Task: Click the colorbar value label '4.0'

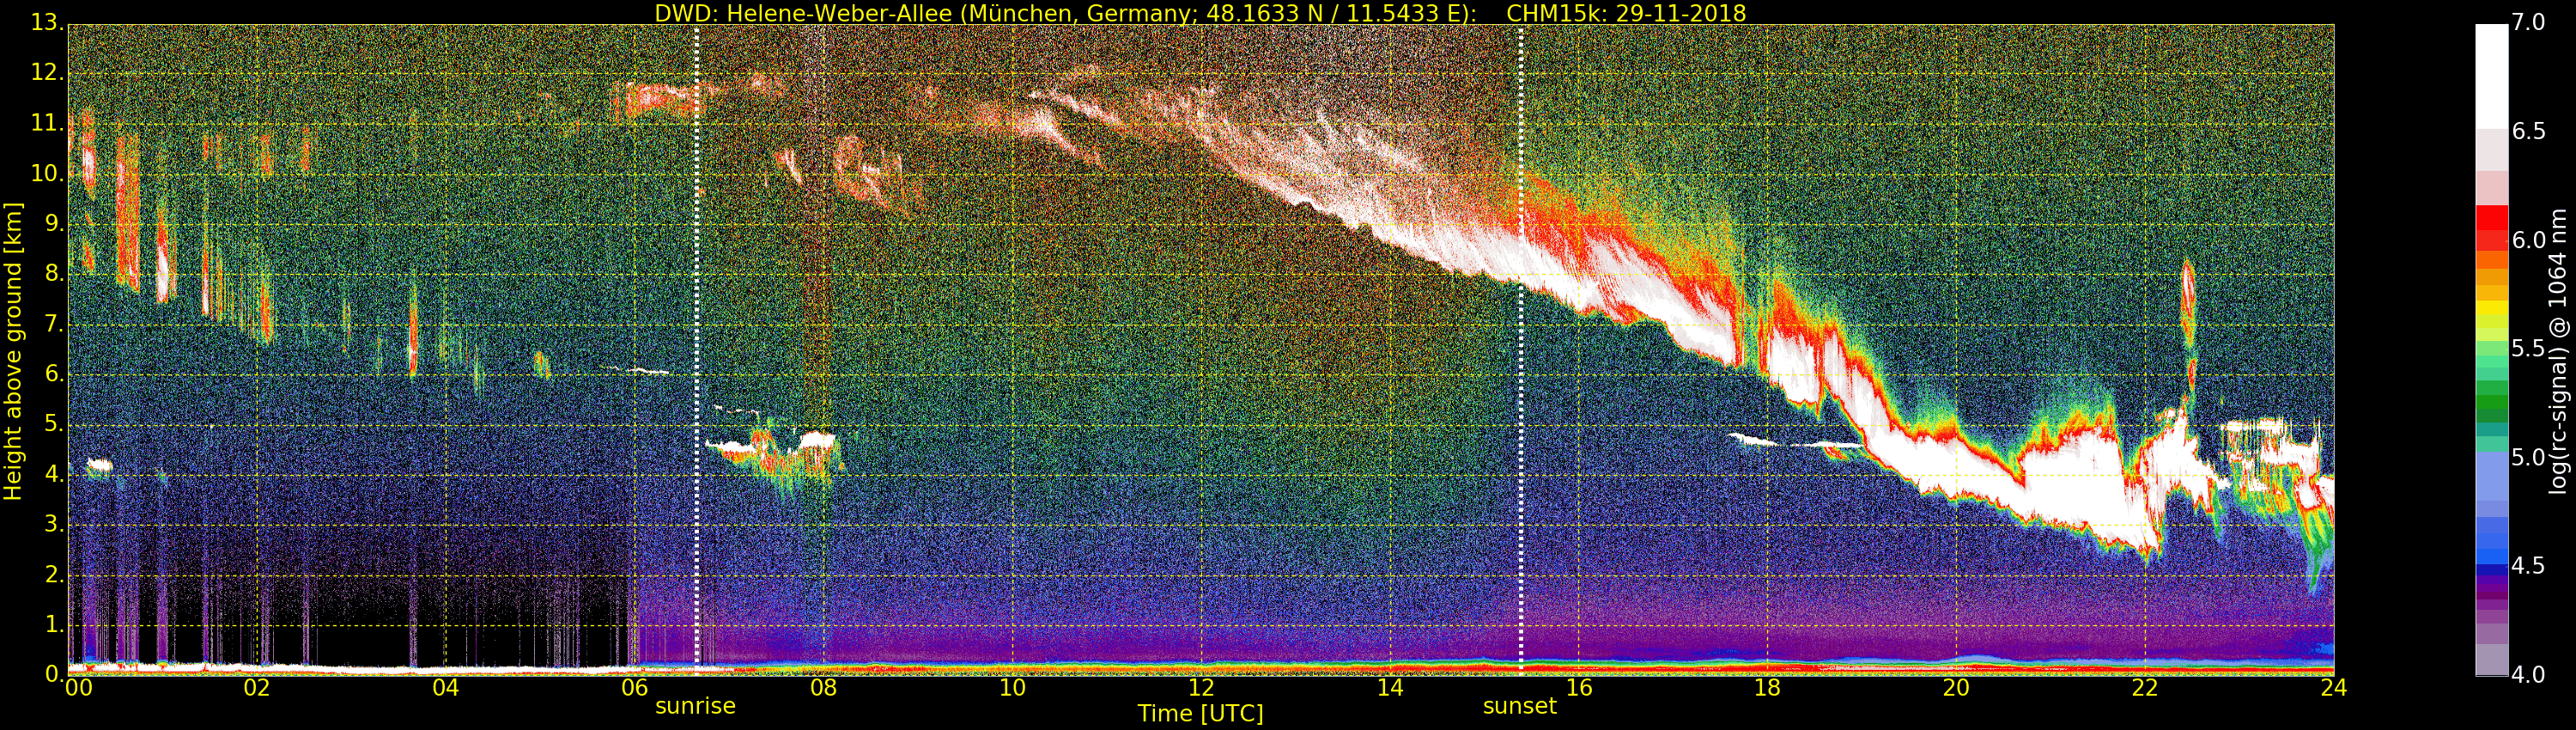Action: click(2528, 675)
